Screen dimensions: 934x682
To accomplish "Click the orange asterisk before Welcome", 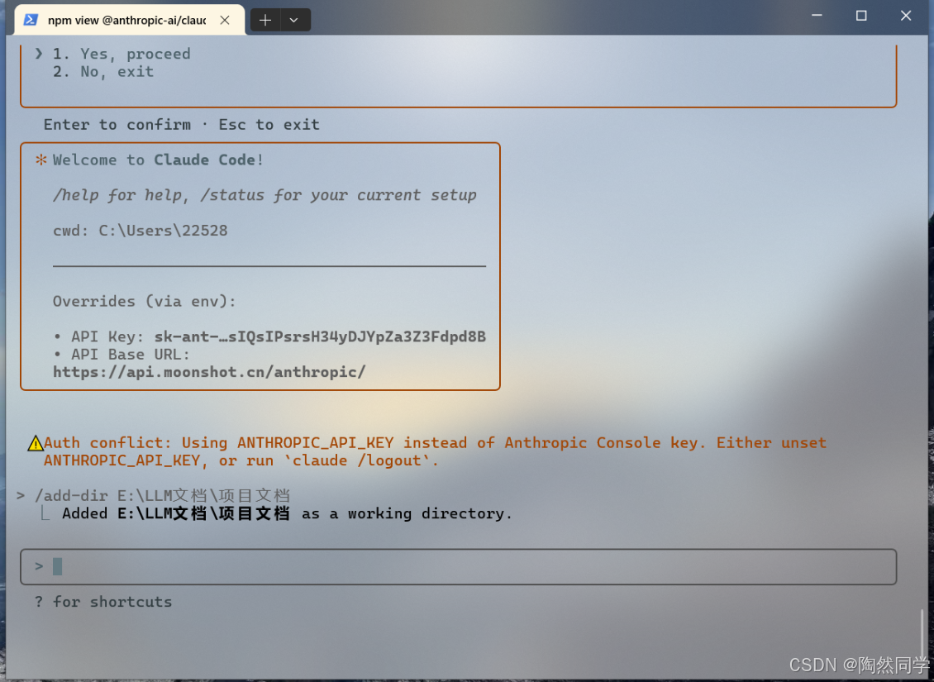I will [41, 160].
